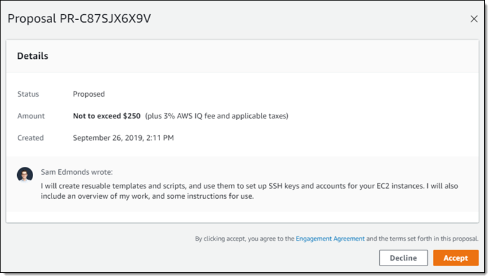Click the Created field label
Viewport: 491px width, 279px height.
30,138
